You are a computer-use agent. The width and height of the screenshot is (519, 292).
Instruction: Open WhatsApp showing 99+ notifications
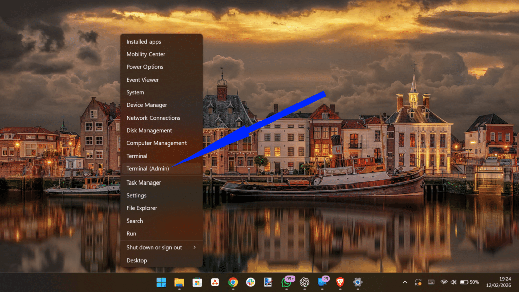287,282
